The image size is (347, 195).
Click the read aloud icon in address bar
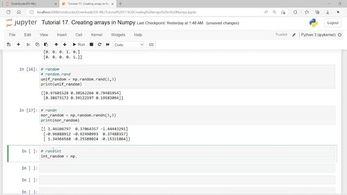(266, 12)
